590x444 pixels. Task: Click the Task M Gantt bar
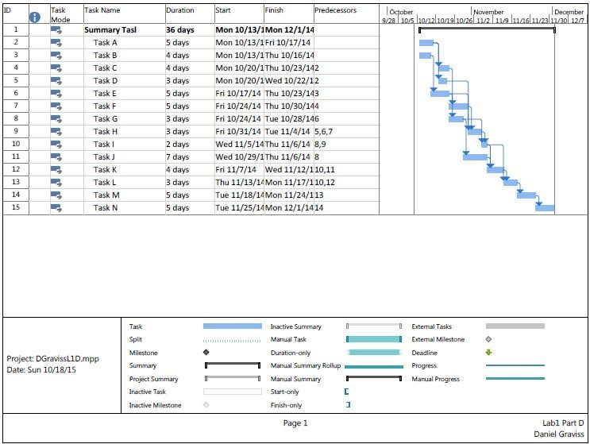coord(526,195)
